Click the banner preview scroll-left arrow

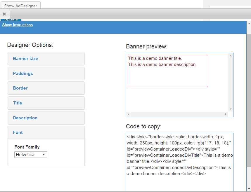[x=129, y=114]
